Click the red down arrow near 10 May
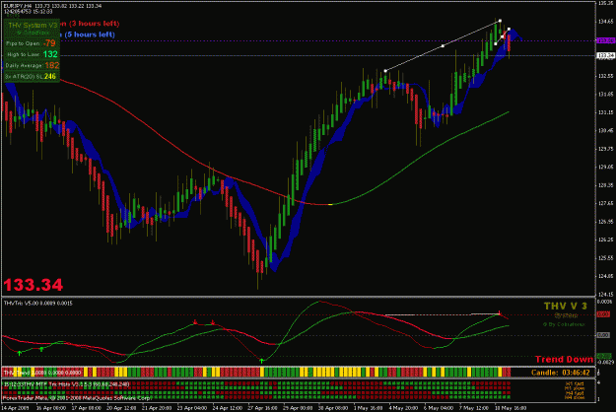 [500, 312]
